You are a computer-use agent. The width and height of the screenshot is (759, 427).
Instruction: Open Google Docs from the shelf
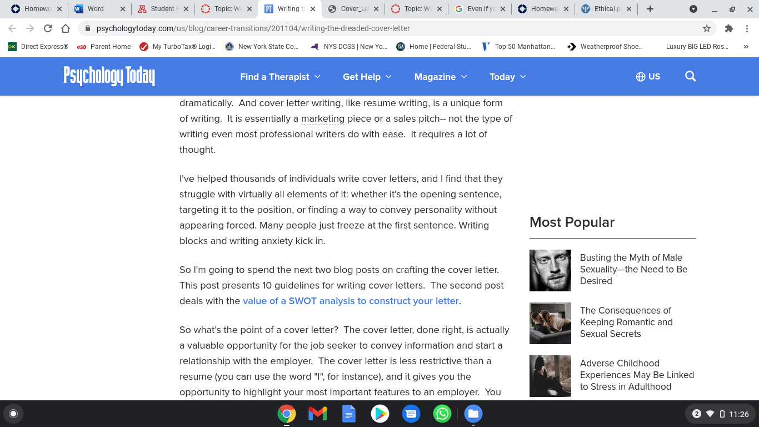(x=349, y=414)
